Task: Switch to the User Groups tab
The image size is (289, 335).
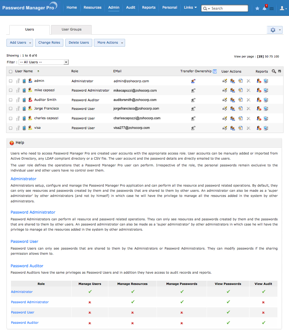Action: coord(72,30)
